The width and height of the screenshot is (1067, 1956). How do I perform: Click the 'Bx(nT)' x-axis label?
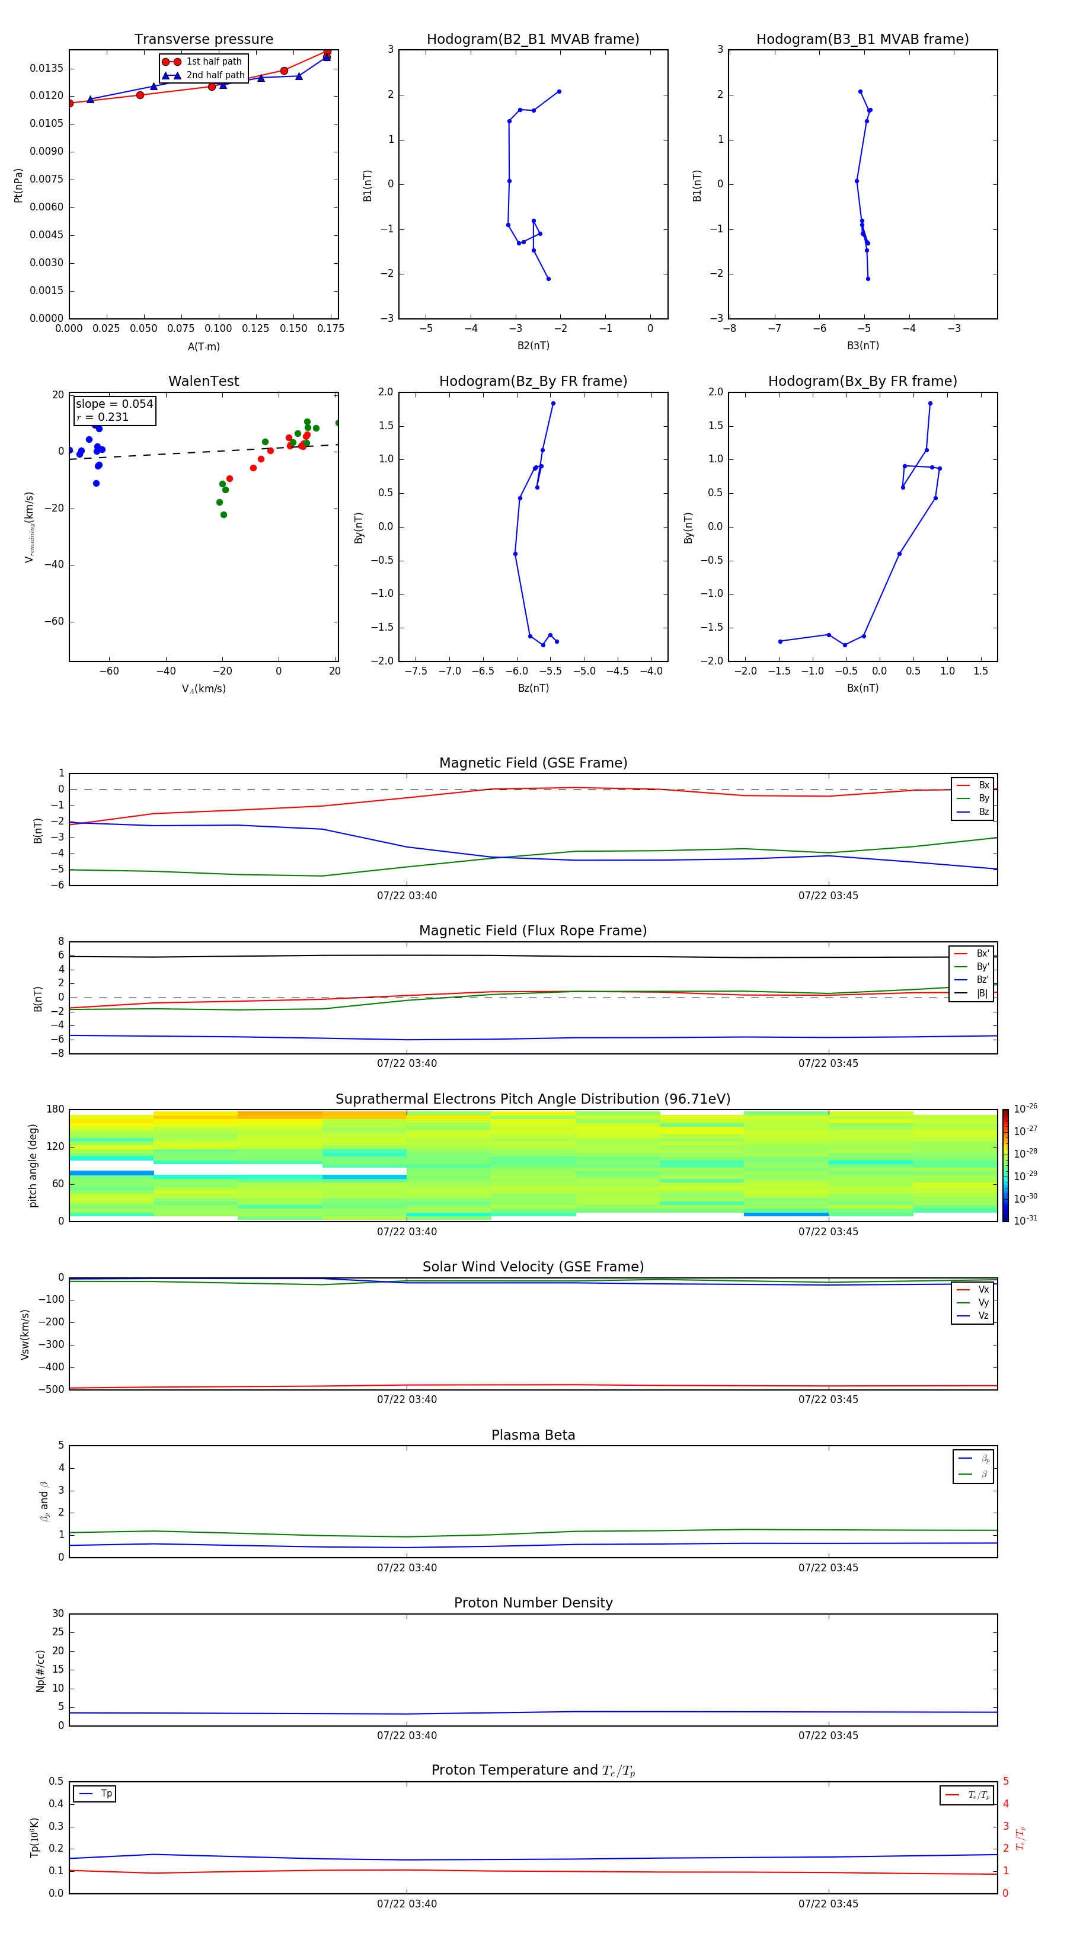(862, 688)
